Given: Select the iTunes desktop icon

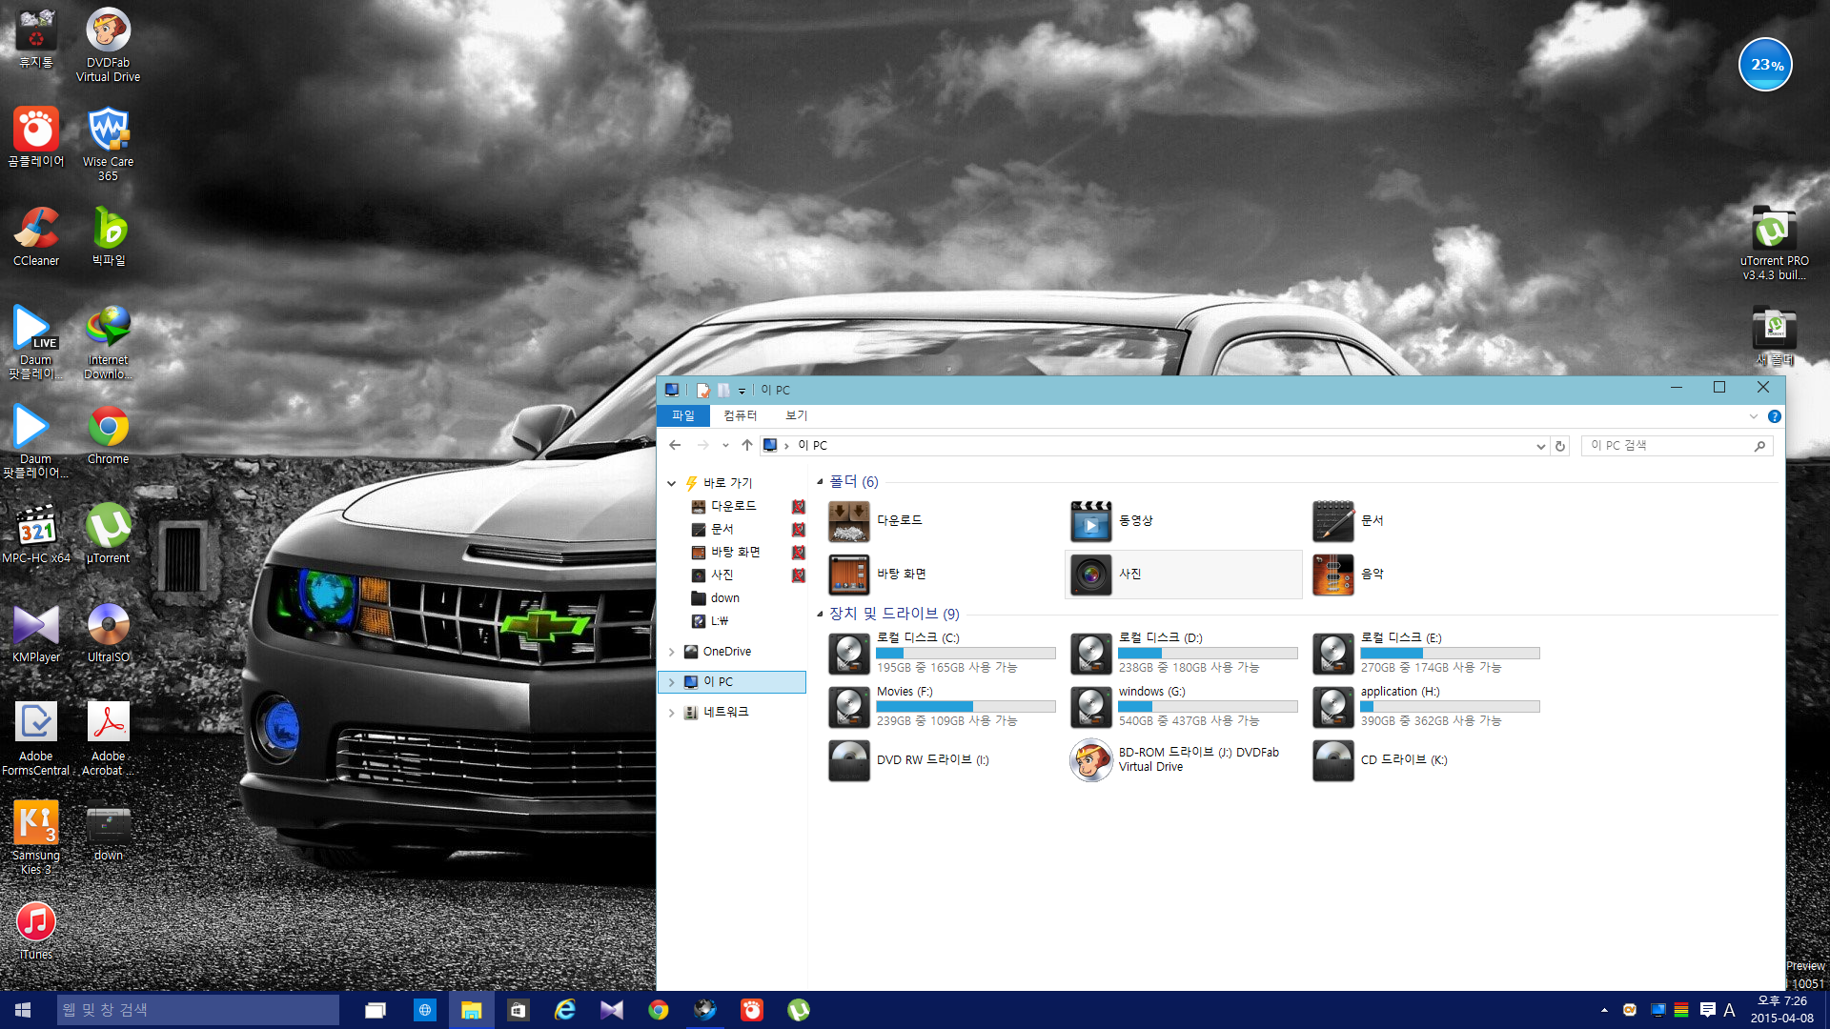Looking at the screenshot, I should coord(36,930).
